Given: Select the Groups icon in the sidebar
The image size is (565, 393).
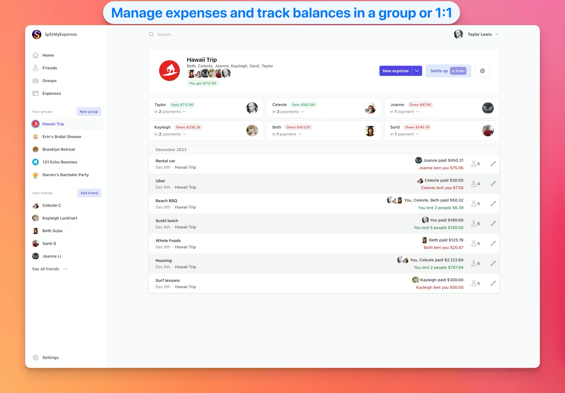Looking at the screenshot, I should pyautogui.click(x=36, y=81).
